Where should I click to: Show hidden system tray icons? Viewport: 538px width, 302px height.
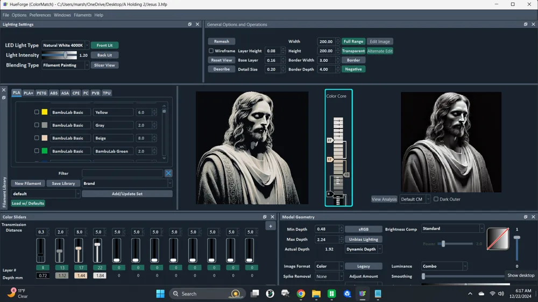470,294
